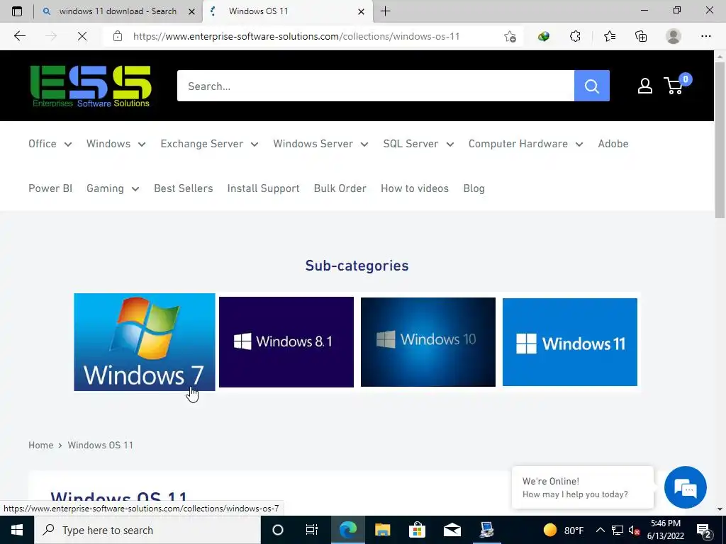The width and height of the screenshot is (726, 544).
Task: View site info via padlock icon
Action: tap(118, 36)
